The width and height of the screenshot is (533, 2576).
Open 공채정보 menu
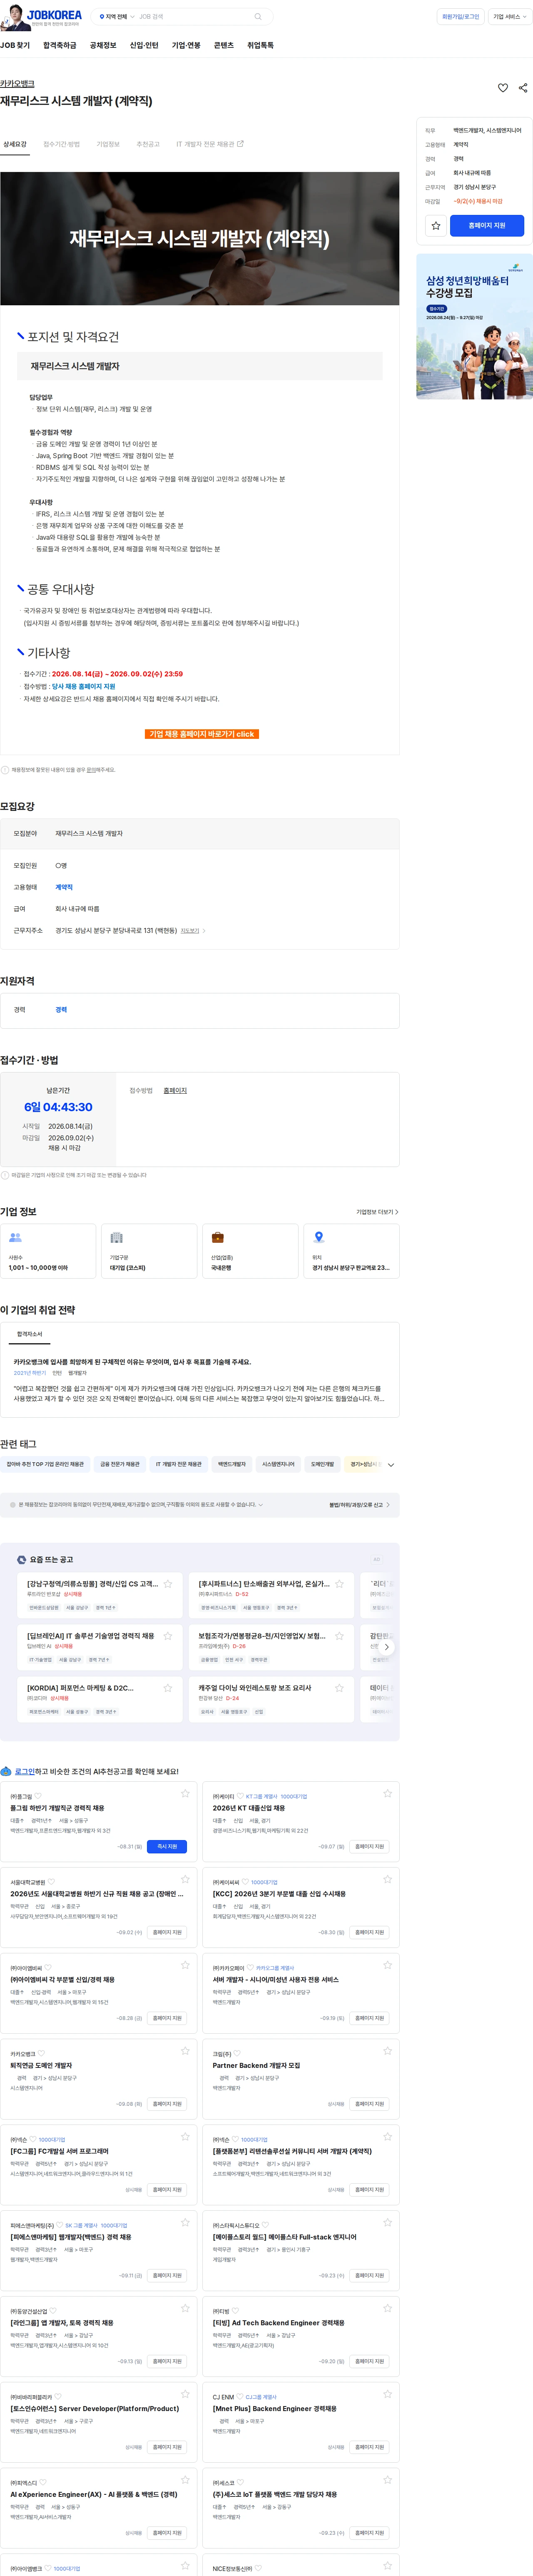tap(103, 45)
